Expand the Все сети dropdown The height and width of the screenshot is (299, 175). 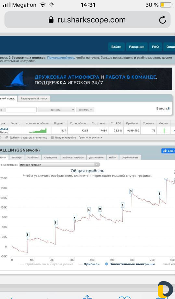tap(56, 110)
